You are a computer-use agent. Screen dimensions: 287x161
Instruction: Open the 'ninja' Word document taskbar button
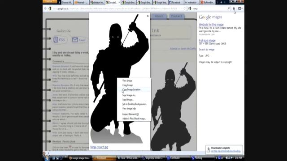[x=153, y=158]
